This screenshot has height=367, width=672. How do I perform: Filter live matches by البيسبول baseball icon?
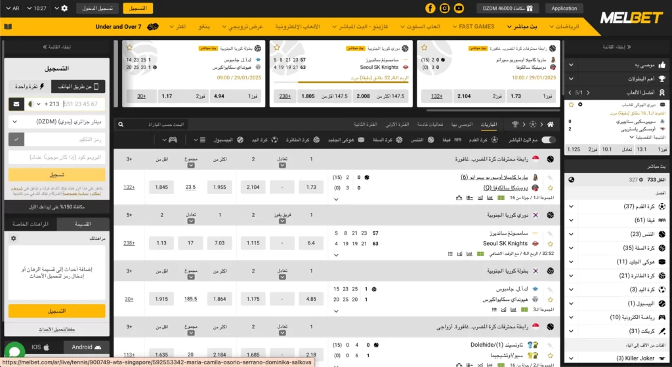pos(240,140)
